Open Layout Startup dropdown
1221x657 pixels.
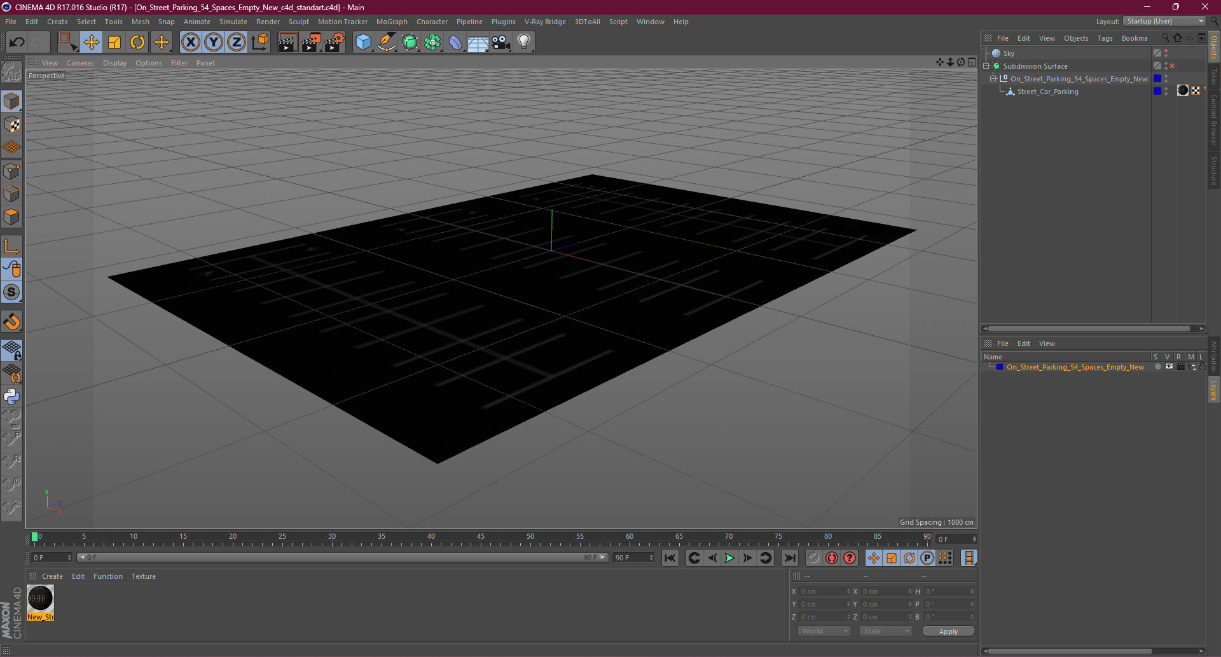1165,21
